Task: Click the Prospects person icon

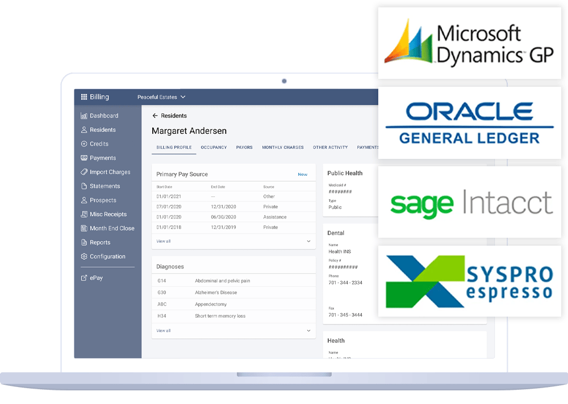Action: [84, 200]
